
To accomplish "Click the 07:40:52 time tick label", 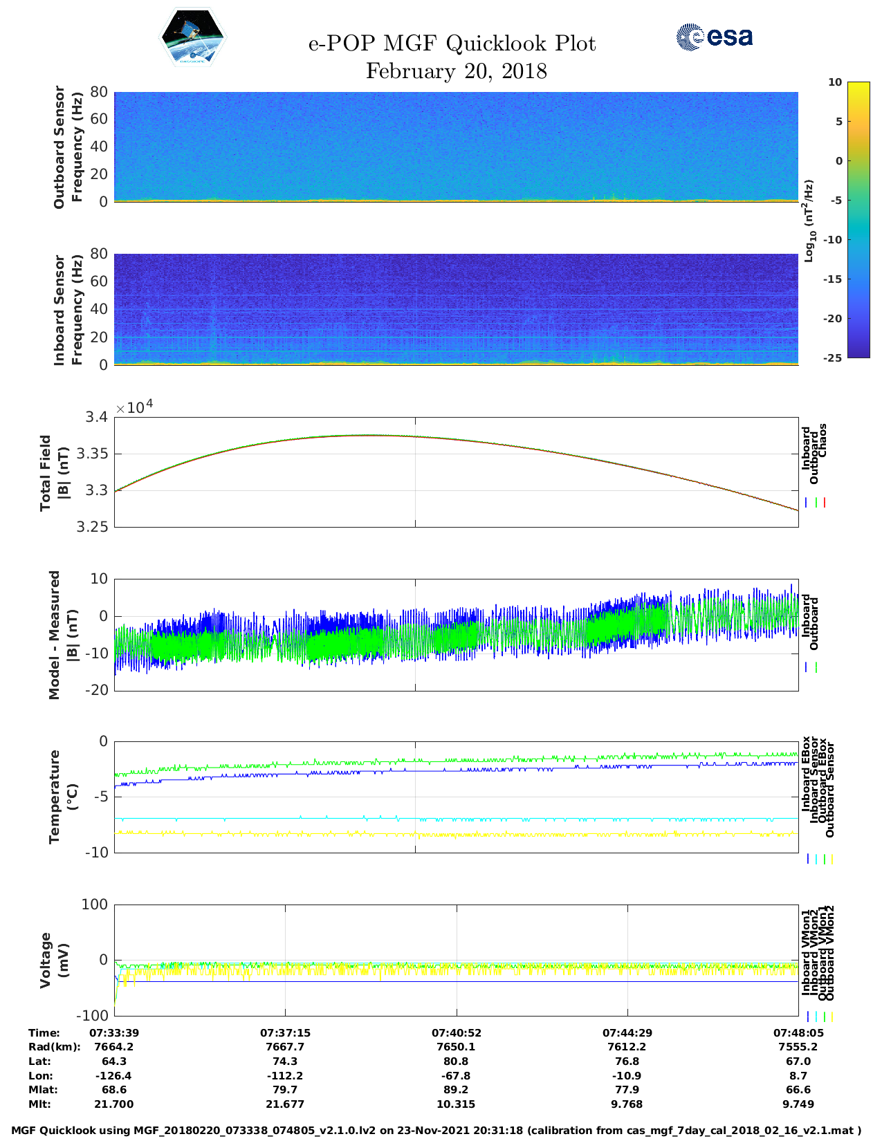I will (x=456, y=1032).
